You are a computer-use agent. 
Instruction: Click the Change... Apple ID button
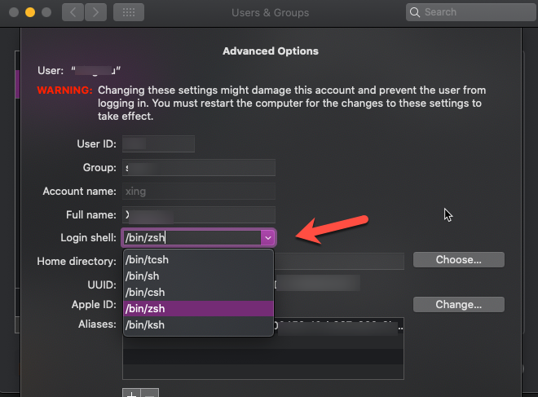click(x=459, y=305)
